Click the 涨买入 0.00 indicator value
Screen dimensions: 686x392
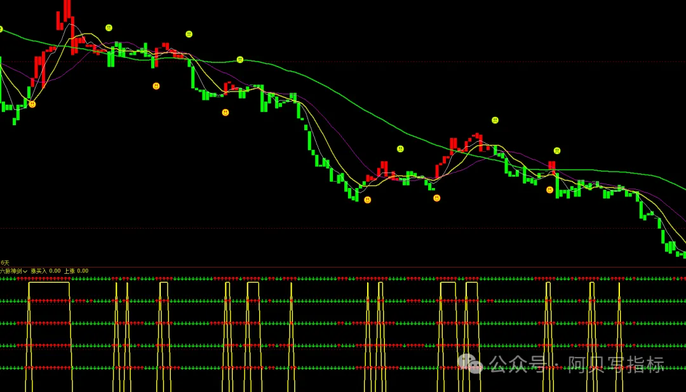pyautogui.click(x=46, y=271)
